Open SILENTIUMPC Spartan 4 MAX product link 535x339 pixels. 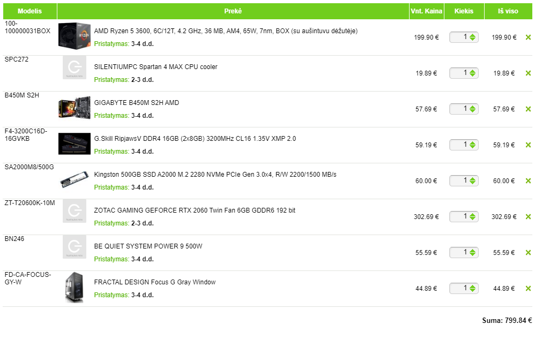tap(155, 67)
